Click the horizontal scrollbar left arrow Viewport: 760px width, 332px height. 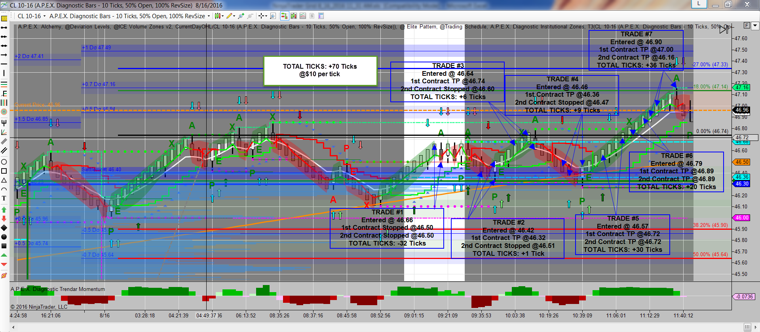coord(13,327)
